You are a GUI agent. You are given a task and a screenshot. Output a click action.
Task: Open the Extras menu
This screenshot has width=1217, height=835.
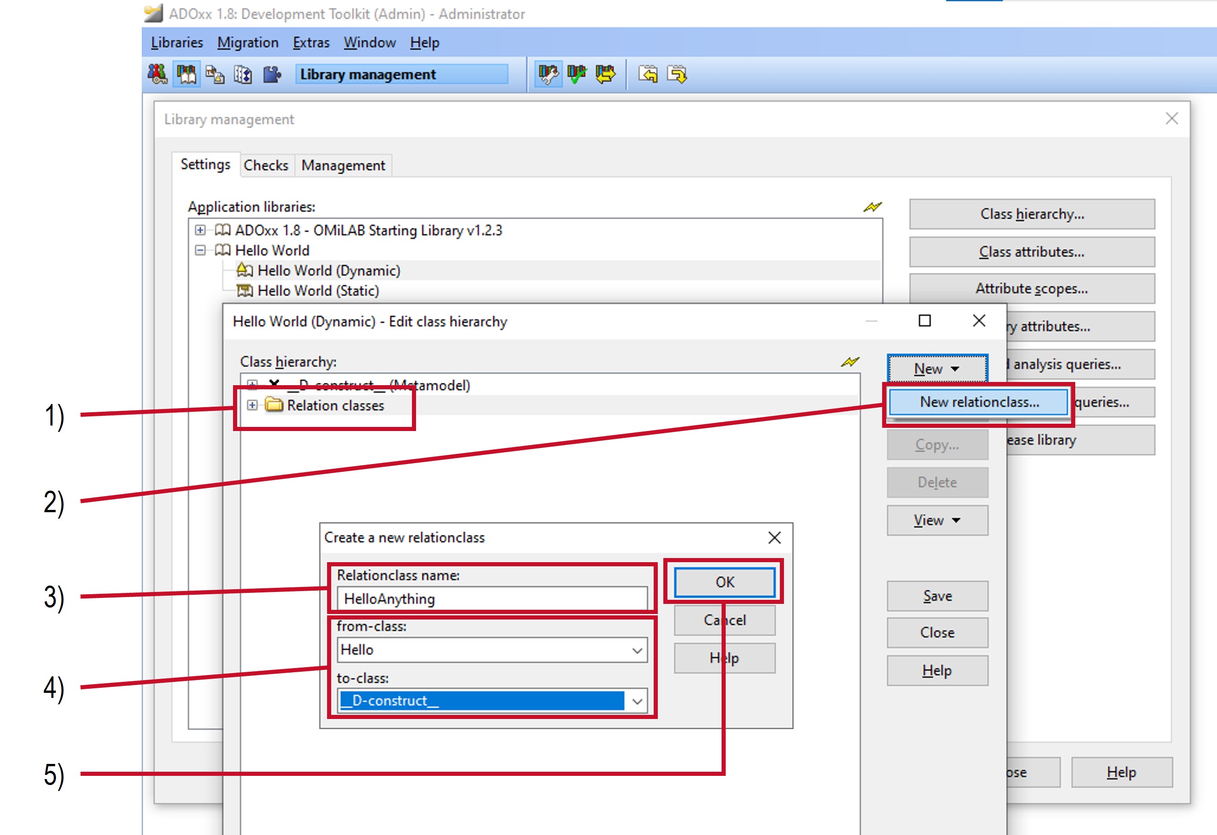click(311, 42)
